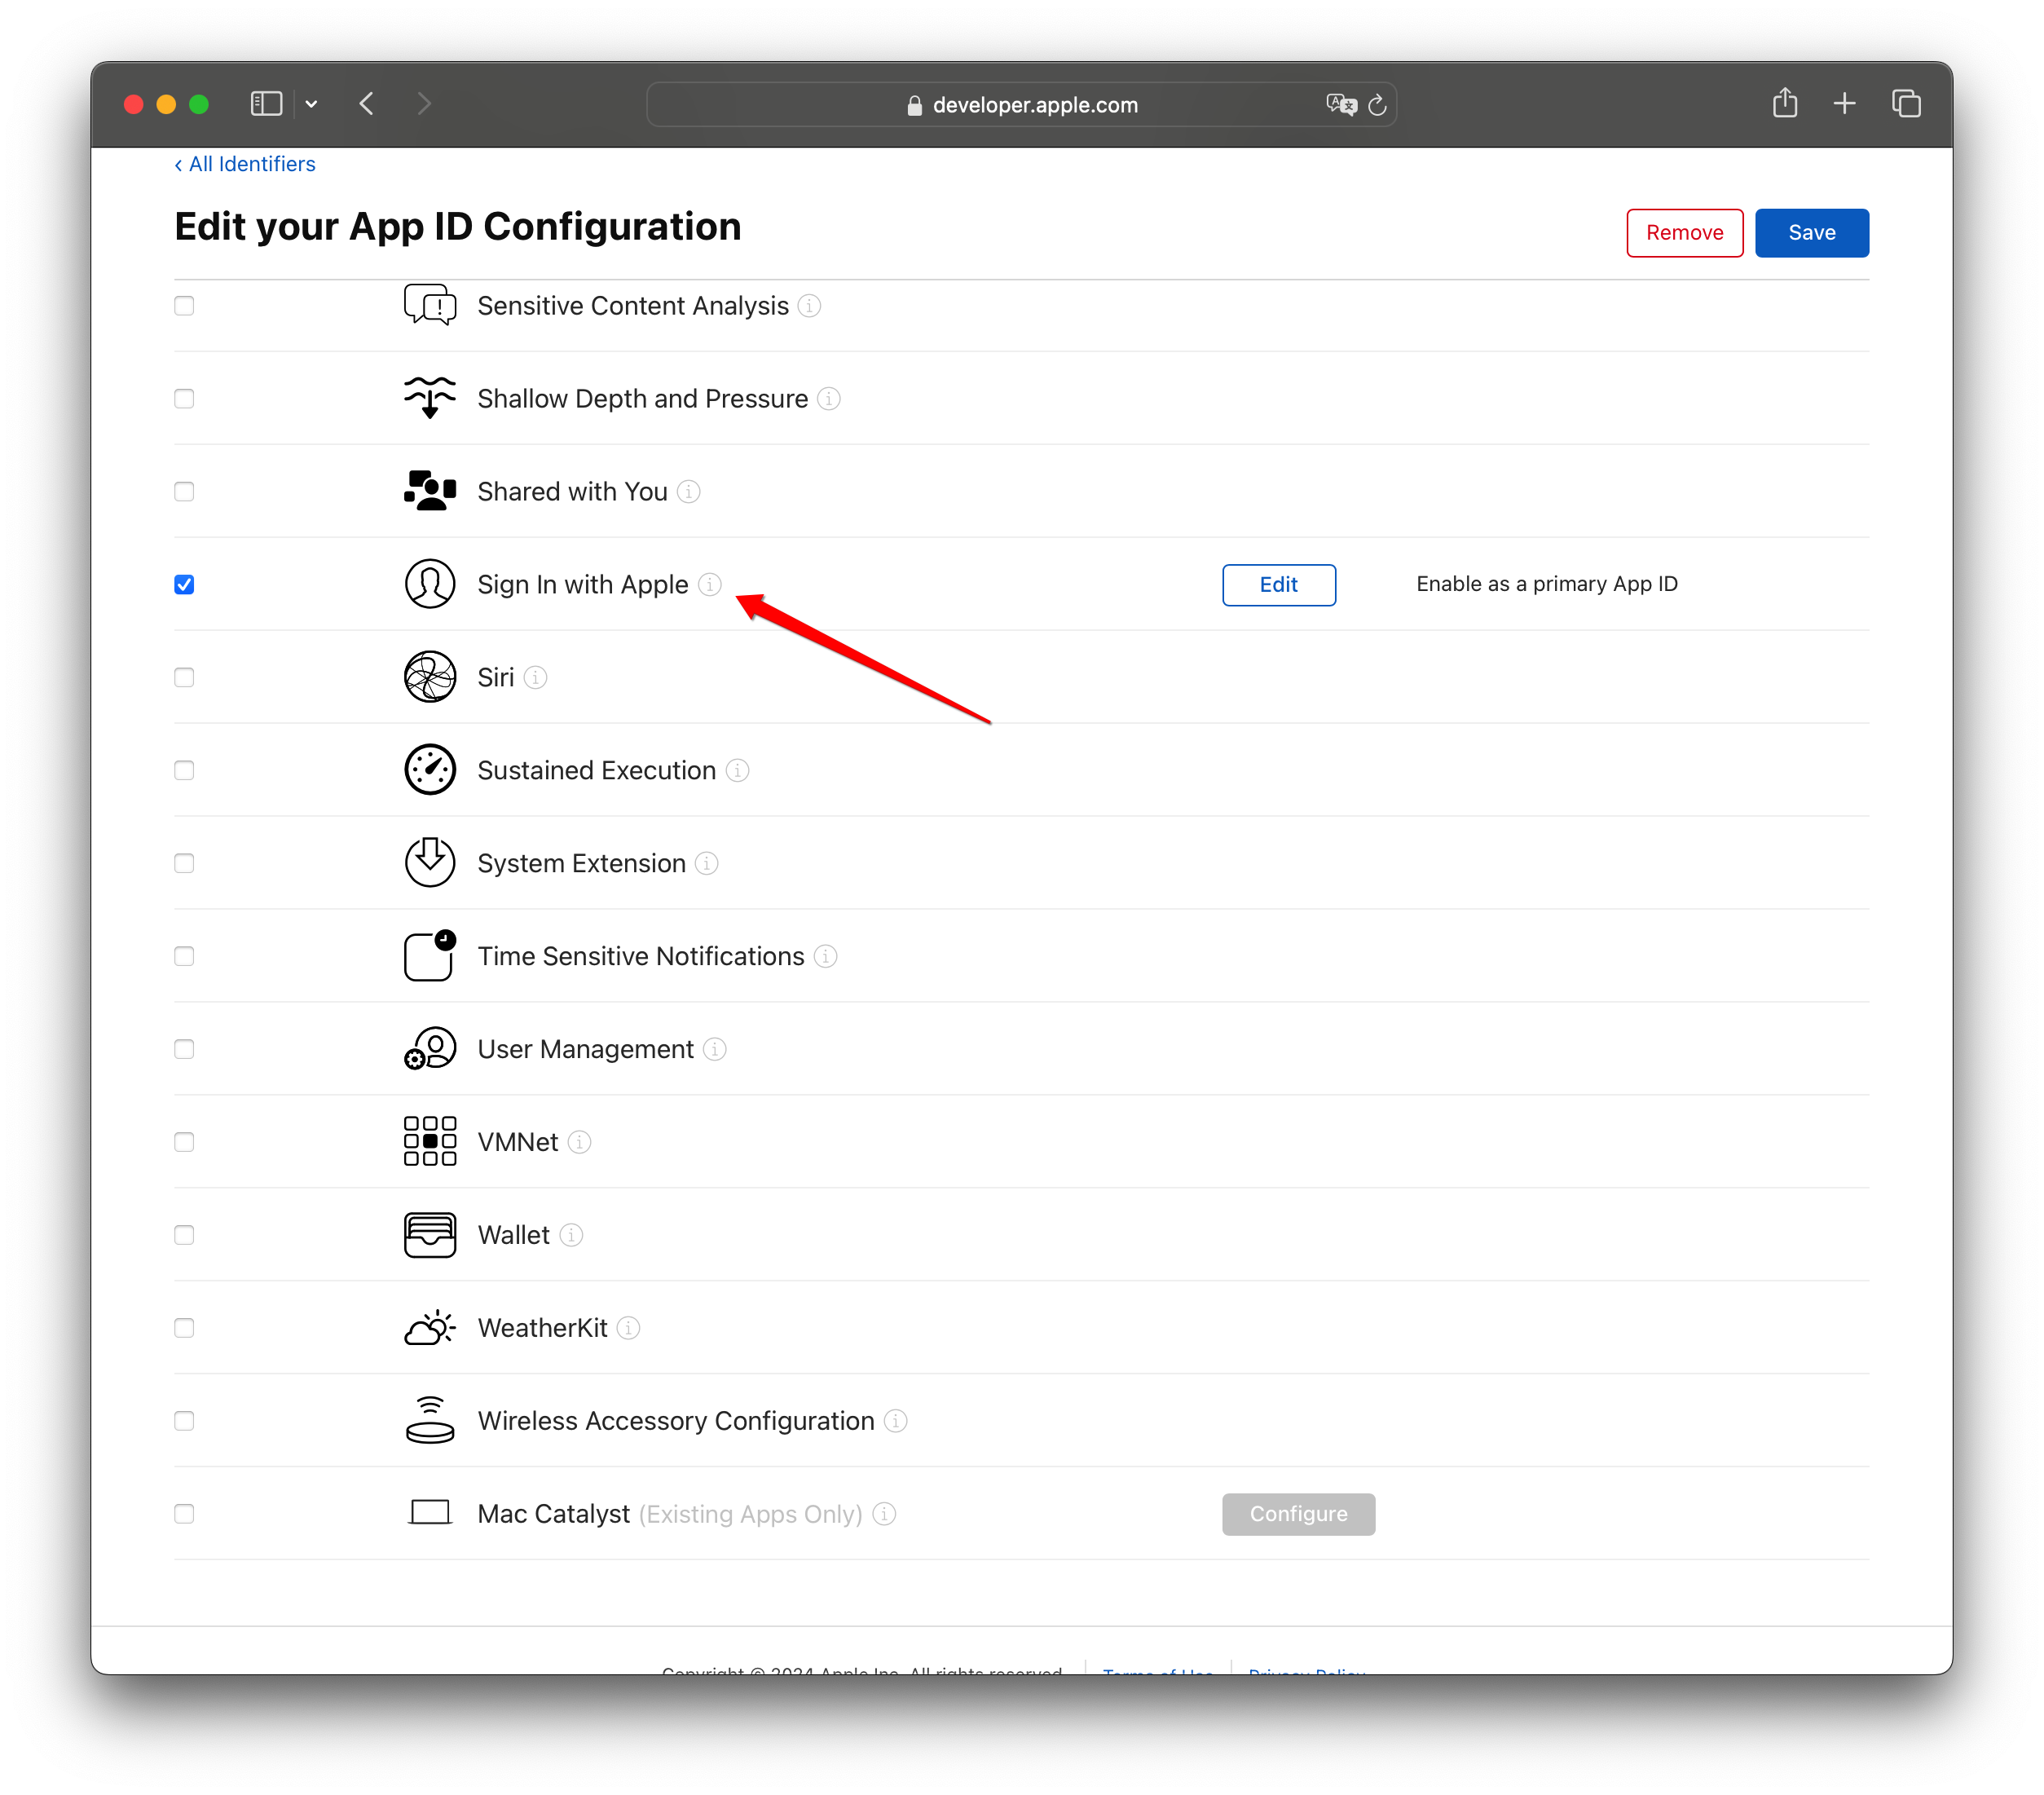The height and width of the screenshot is (1795, 2044).
Task: Enable Sensitive Content Analysis checkbox
Action: [x=184, y=306]
